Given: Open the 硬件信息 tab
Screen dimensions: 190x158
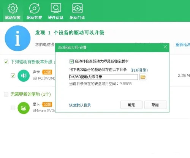Looking at the screenshot, I should point(56,11).
